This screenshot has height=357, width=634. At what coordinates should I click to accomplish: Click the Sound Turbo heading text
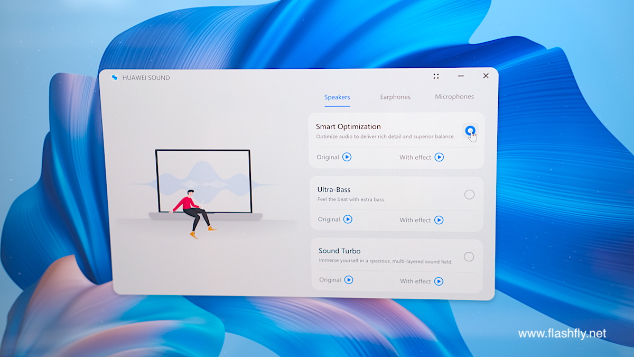339,251
